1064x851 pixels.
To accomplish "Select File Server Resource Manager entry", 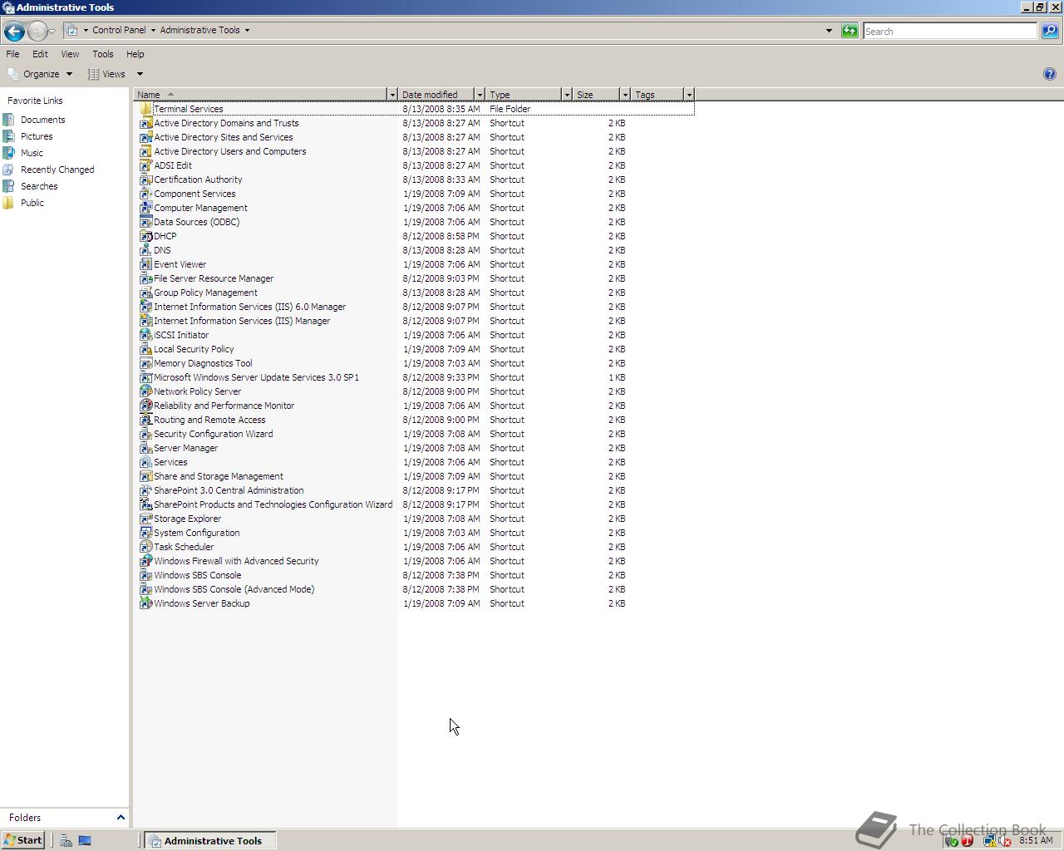I will click(x=214, y=278).
